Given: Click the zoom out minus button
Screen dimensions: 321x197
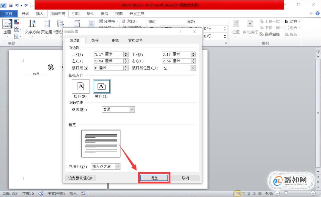Looking at the screenshot, I should pos(277,193).
